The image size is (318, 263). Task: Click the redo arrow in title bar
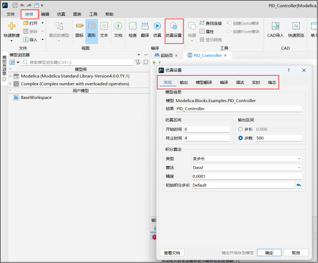[29, 5]
